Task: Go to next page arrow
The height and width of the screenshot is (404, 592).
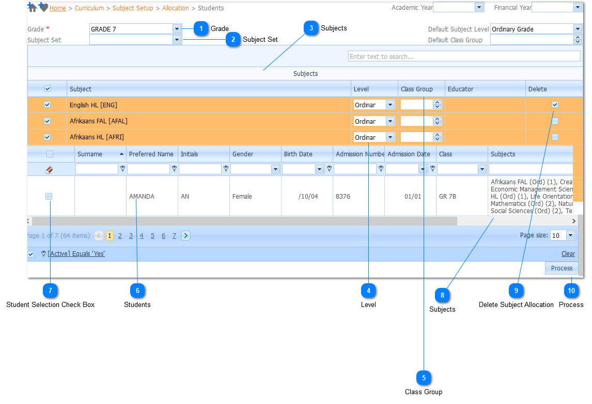Action: (x=185, y=235)
